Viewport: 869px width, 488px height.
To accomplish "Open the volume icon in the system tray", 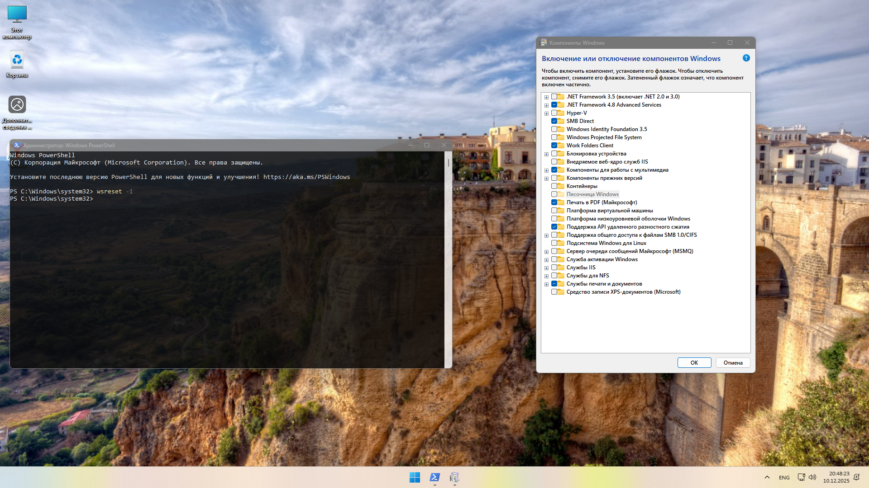I will 812,477.
